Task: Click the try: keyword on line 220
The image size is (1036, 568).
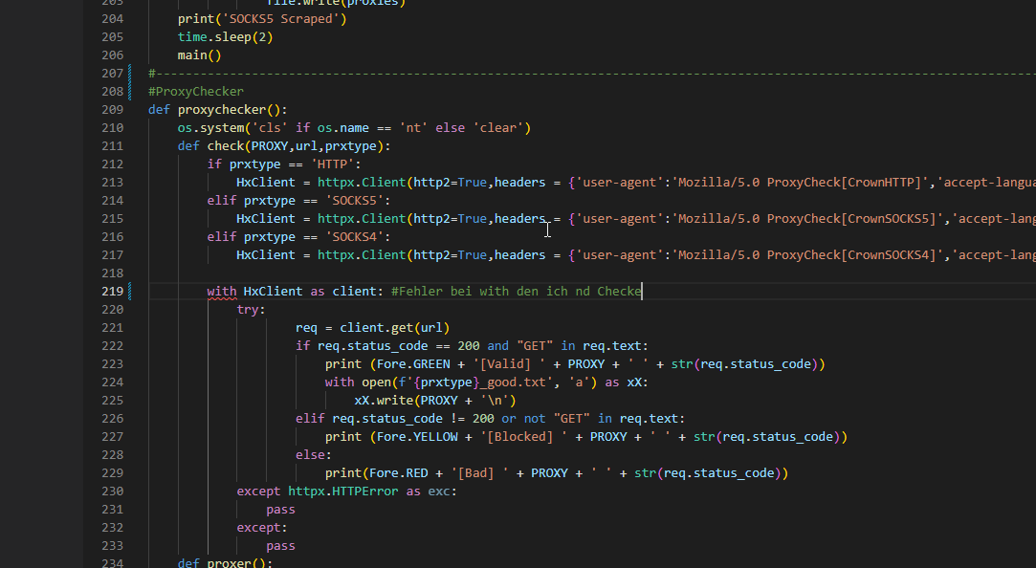Action: tap(251, 310)
